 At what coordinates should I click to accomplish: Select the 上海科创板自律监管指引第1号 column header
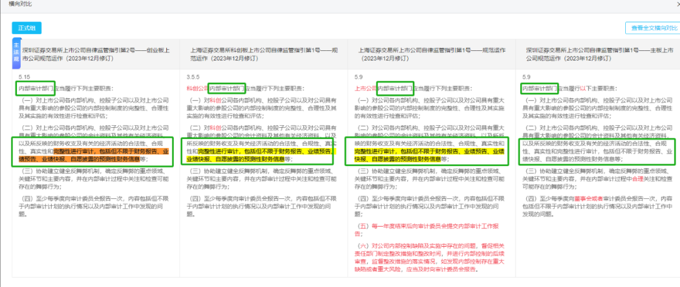pyautogui.click(x=264, y=53)
